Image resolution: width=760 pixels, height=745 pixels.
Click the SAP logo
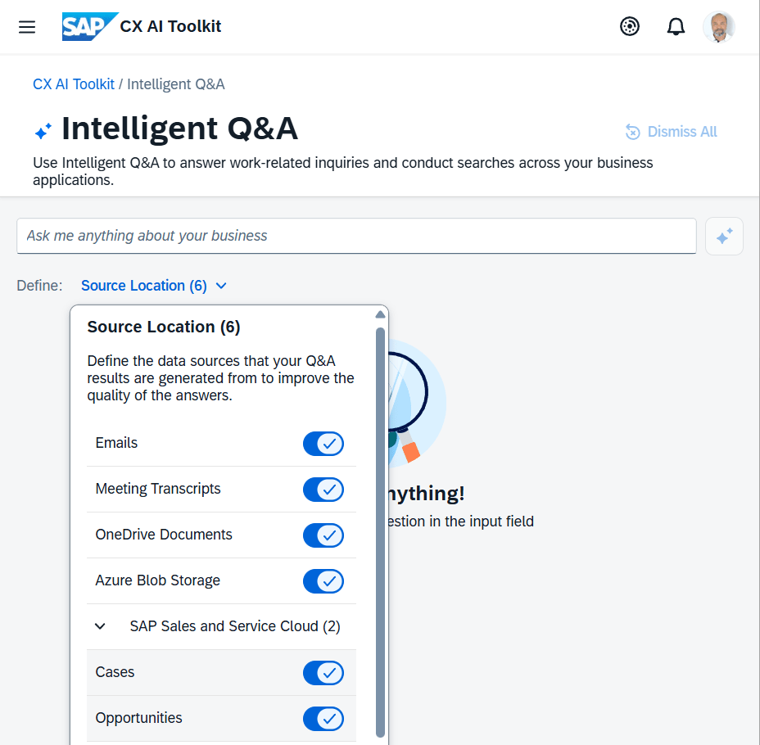click(x=89, y=27)
